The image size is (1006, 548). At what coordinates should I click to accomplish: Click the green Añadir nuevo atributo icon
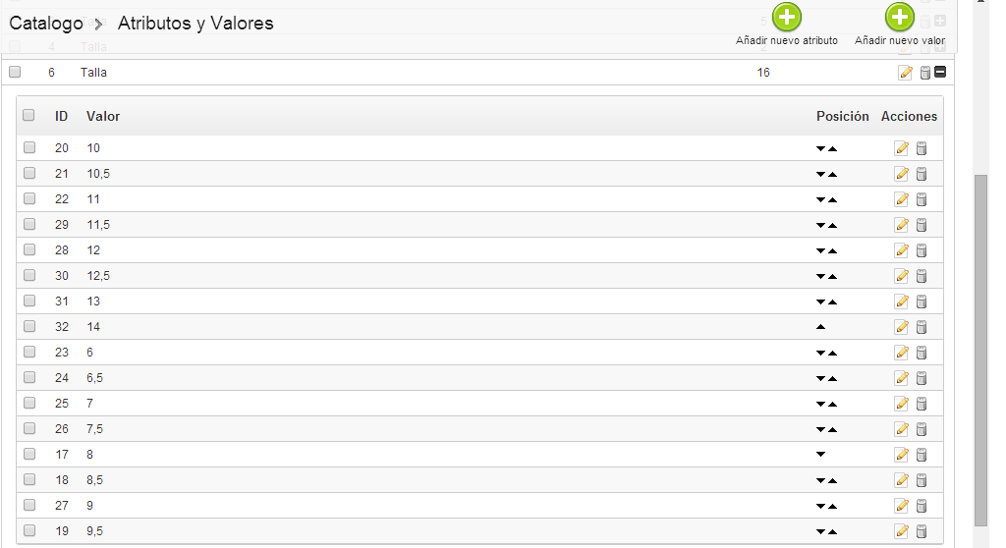787,17
